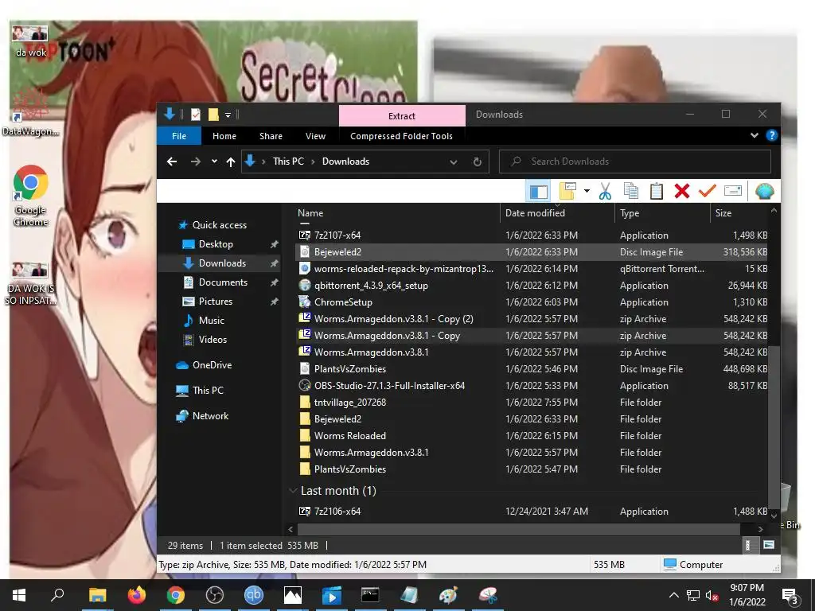Select the ChromeSetup file
The height and width of the screenshot is (611, 815).
531,302
